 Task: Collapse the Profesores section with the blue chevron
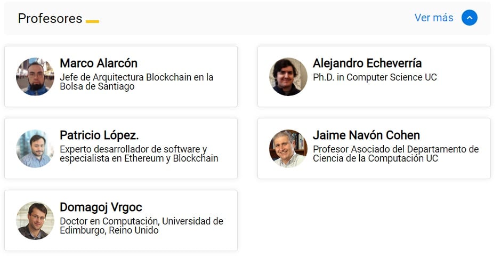tap(470, 18)
